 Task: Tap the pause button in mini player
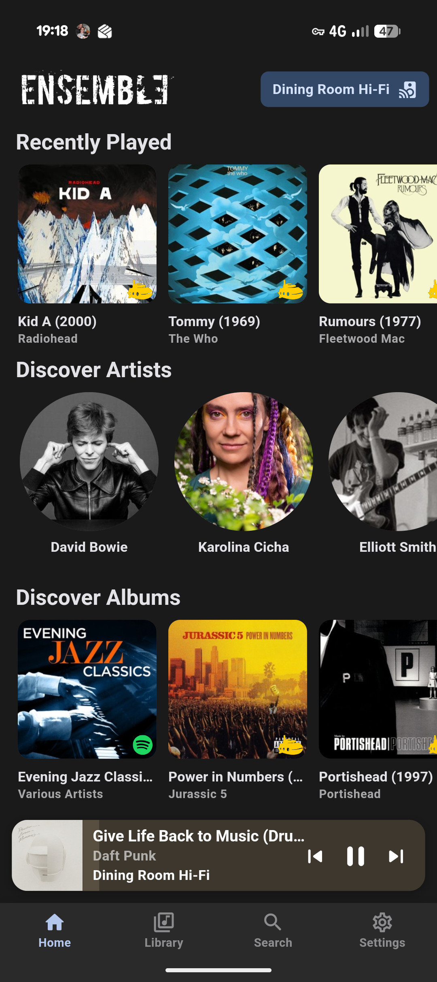[x=355, y=856]
